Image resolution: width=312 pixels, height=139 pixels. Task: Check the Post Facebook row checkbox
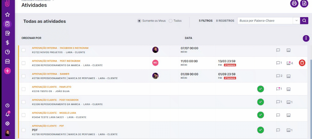[x=23, y=102]
